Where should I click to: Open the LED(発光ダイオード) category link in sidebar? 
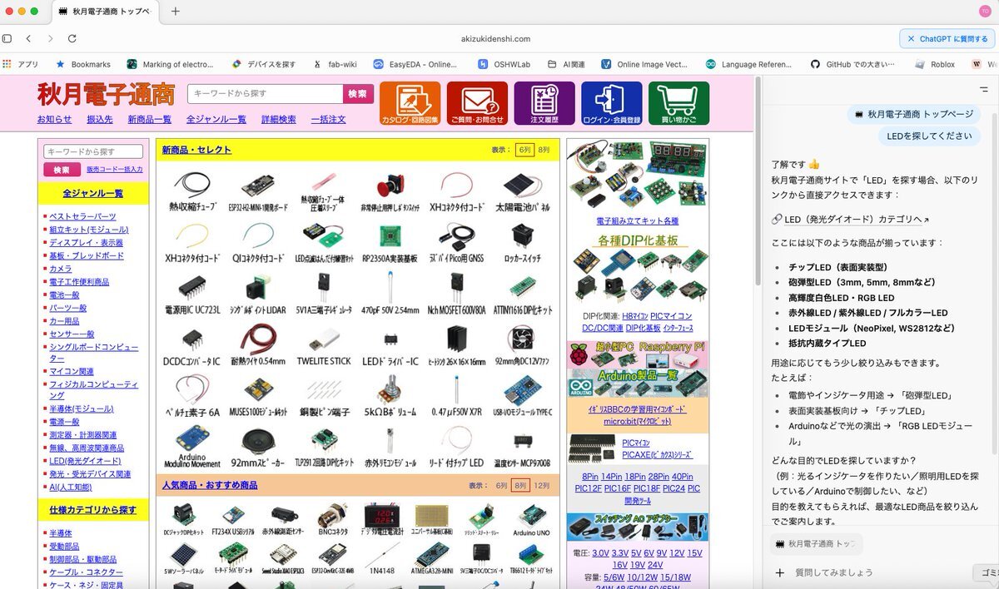click(x=85, y=460)
